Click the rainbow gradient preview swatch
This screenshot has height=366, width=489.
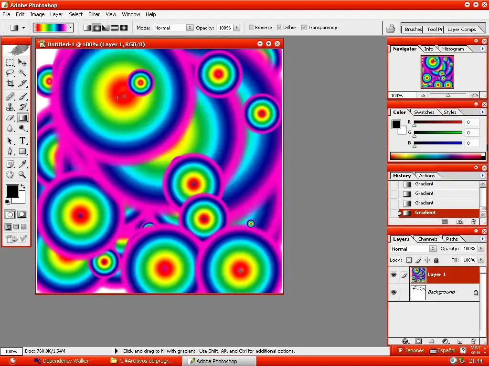[x=51, y=28]
